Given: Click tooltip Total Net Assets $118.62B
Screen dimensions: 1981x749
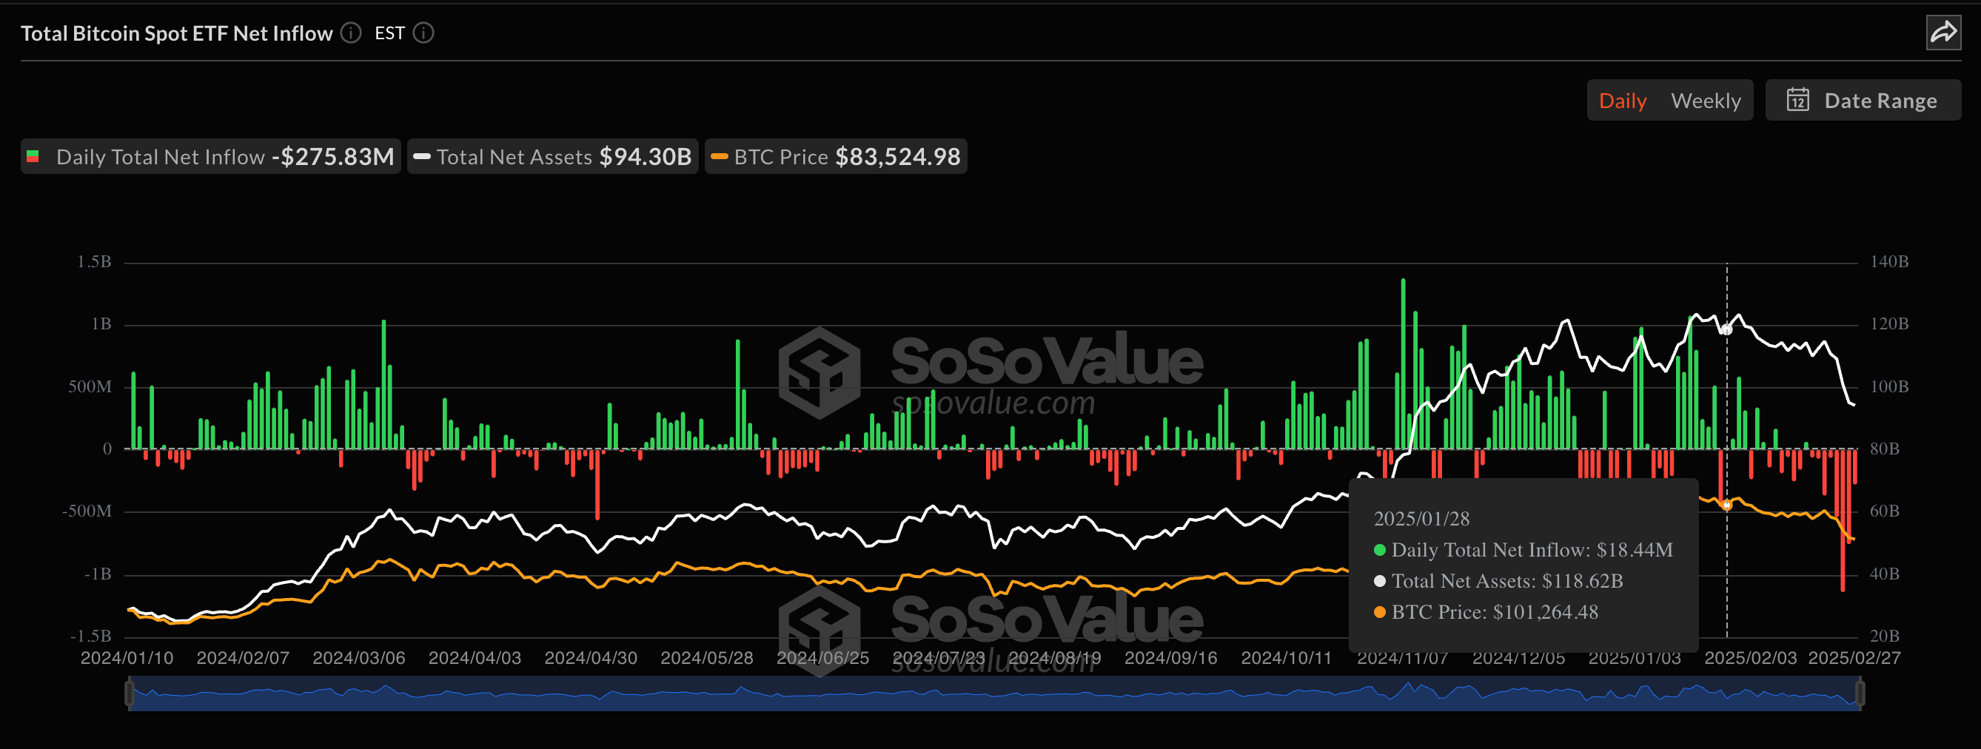Looking at the screenshot, I should pos(1498,580).
